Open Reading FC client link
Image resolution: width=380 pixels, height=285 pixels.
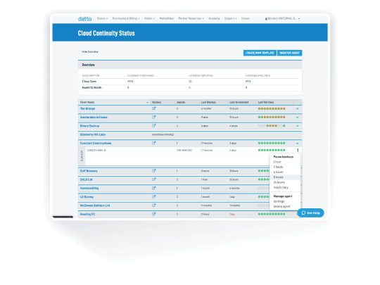tap(87, 214)
